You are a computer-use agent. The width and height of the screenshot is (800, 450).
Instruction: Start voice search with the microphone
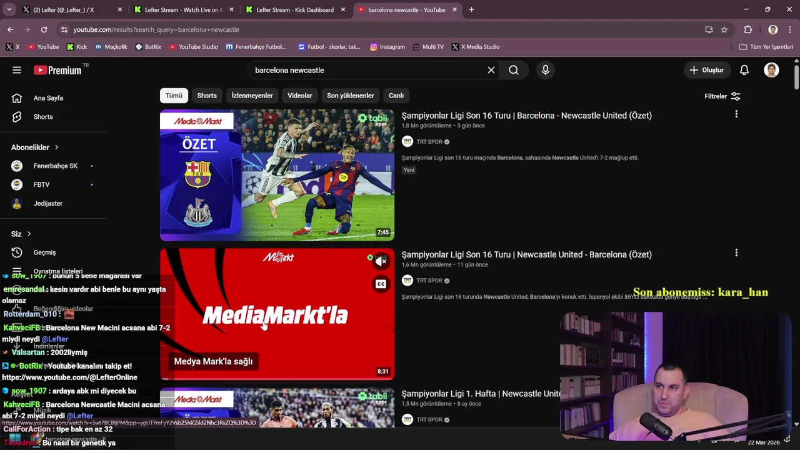[x=546, y=70]
